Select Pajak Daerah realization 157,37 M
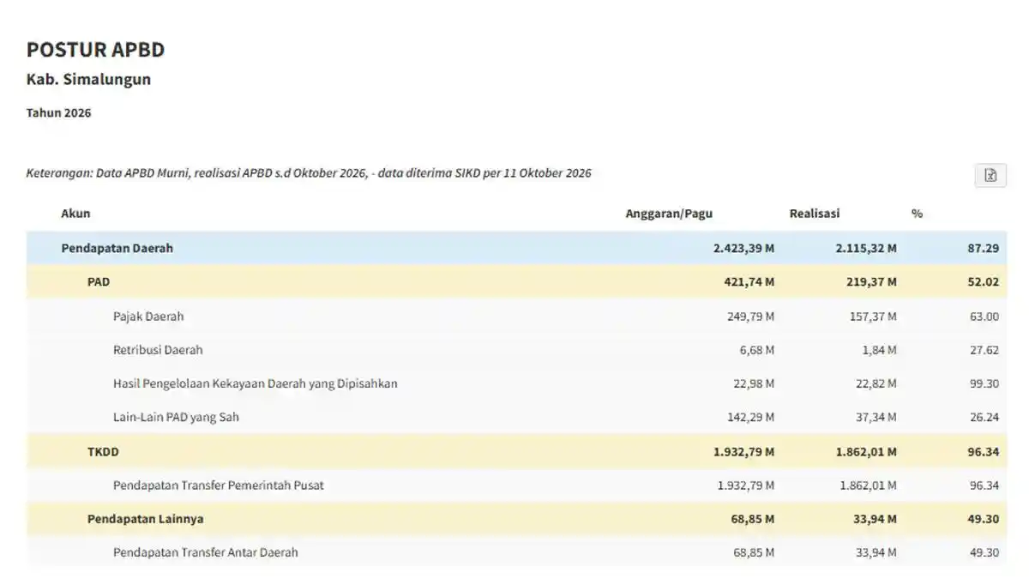 pyautogui.click(x=874, y=317)
